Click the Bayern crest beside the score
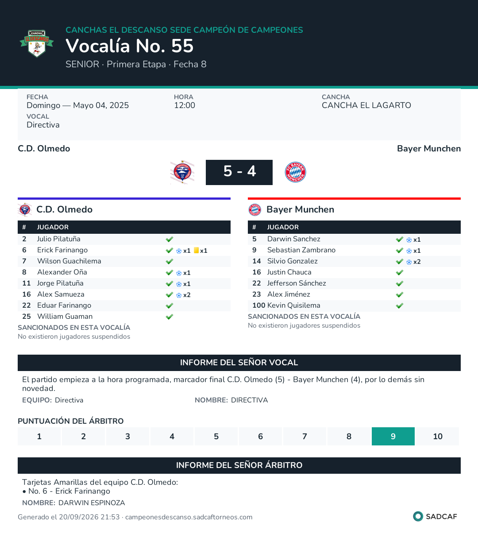This screenshot has width=478, height=553. click(x=296, y=172)
